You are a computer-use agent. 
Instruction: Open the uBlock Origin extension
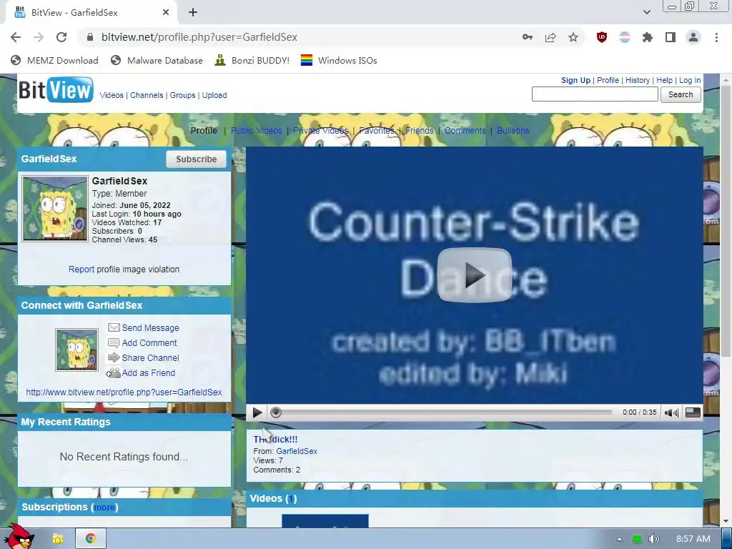pos(602,37)
